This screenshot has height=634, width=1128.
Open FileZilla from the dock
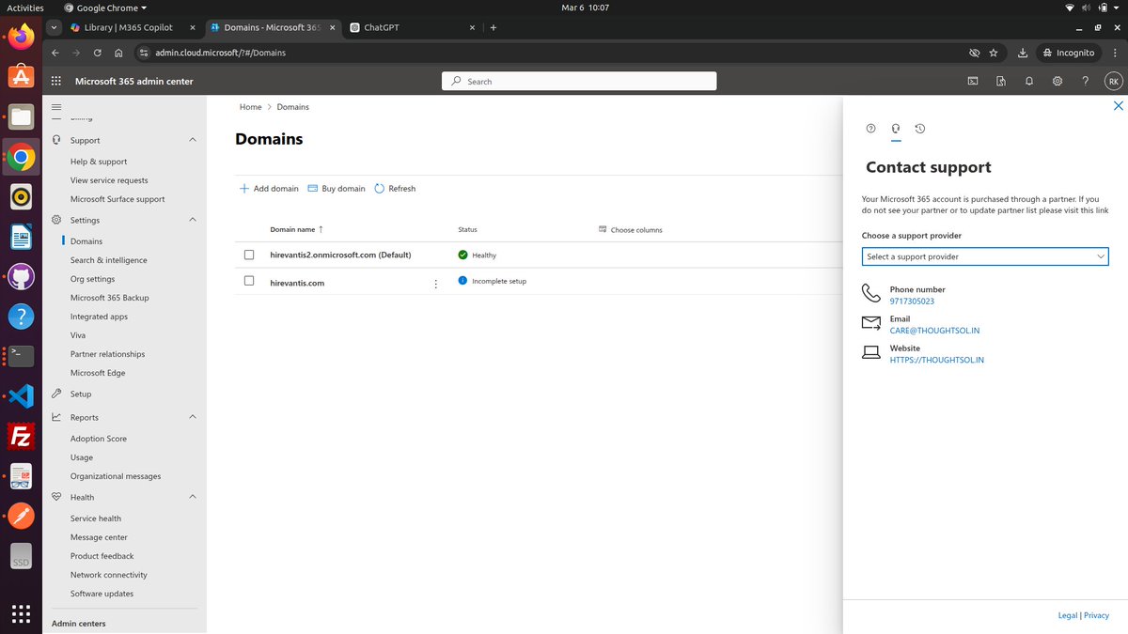point(21,436)
